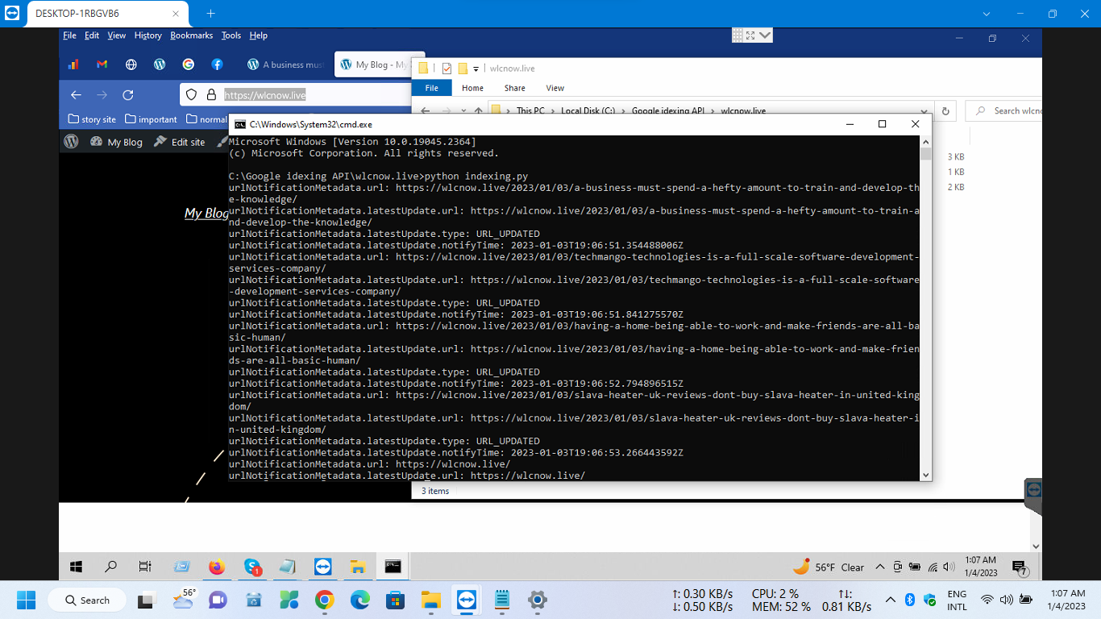
Task: Expand the TeamViewer toolbar chevron
Action: [x=765, y=35]
